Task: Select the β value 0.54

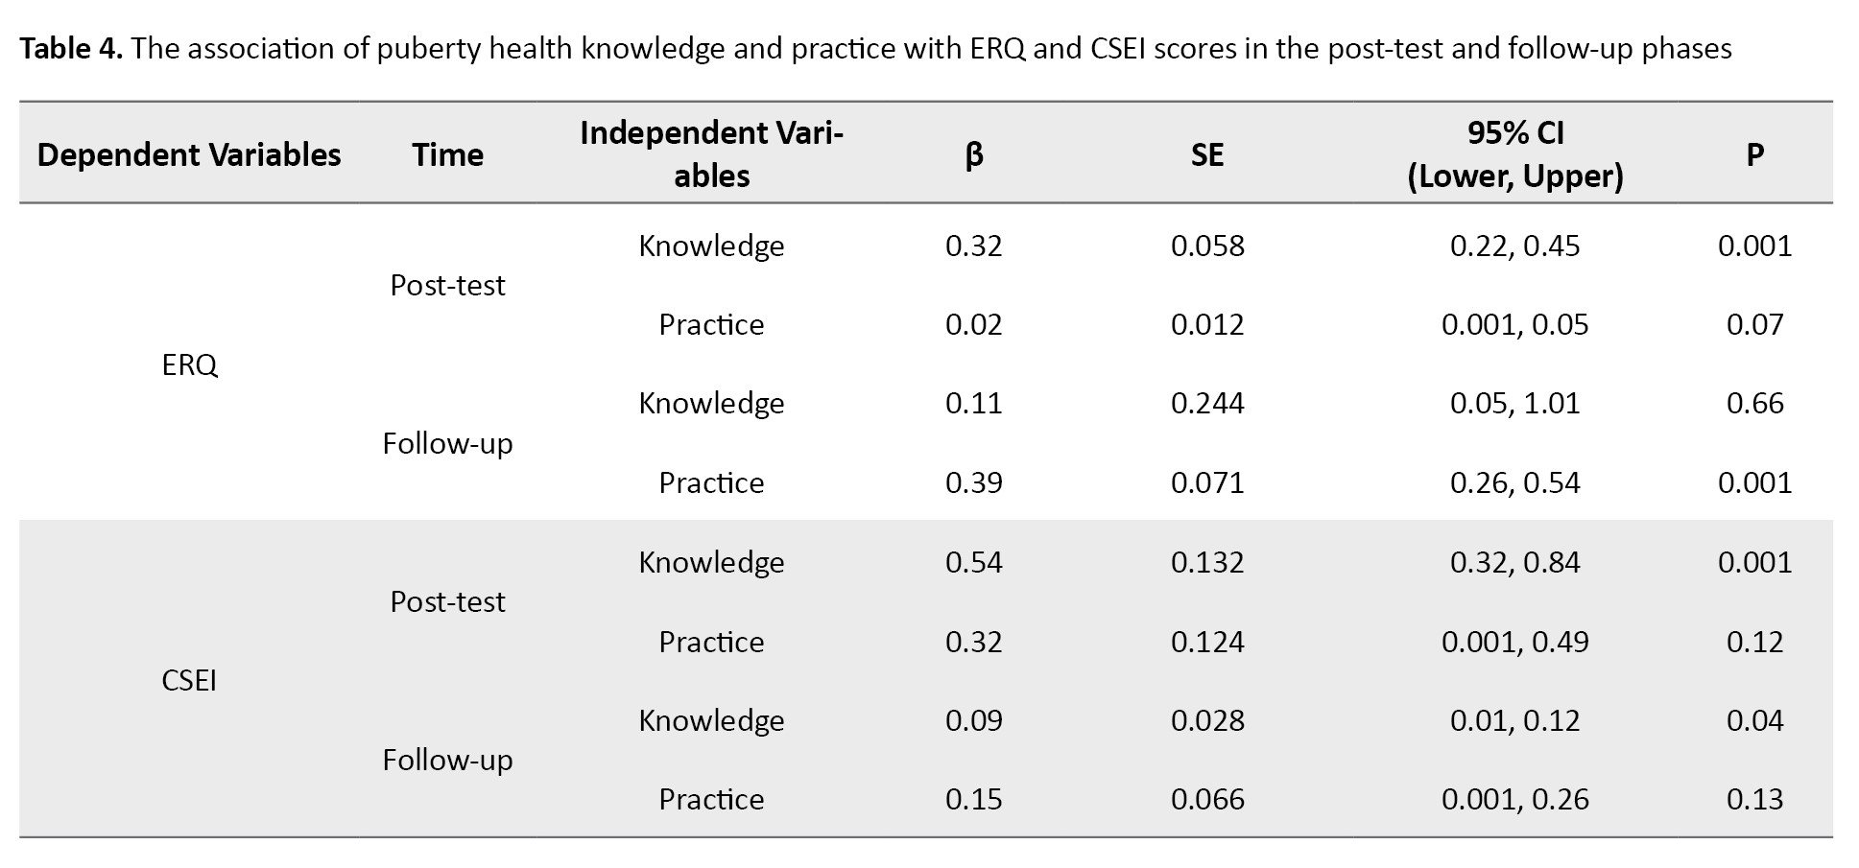Action: pyautogui.click(x=973, y=562)
